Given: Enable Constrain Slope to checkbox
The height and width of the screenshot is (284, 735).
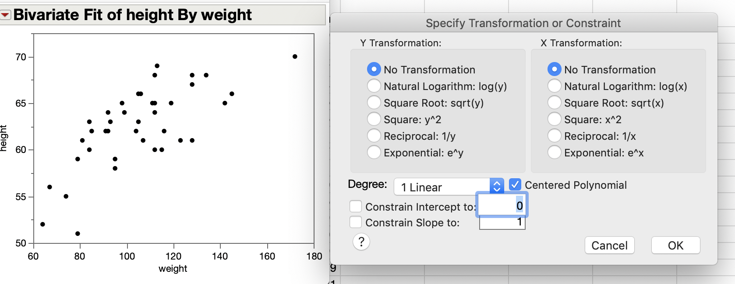Looking at the screenshot, I should coord(356,222).
